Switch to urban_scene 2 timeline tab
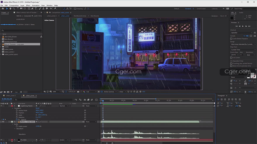This screenshot has height=144, width=257. 11,96
